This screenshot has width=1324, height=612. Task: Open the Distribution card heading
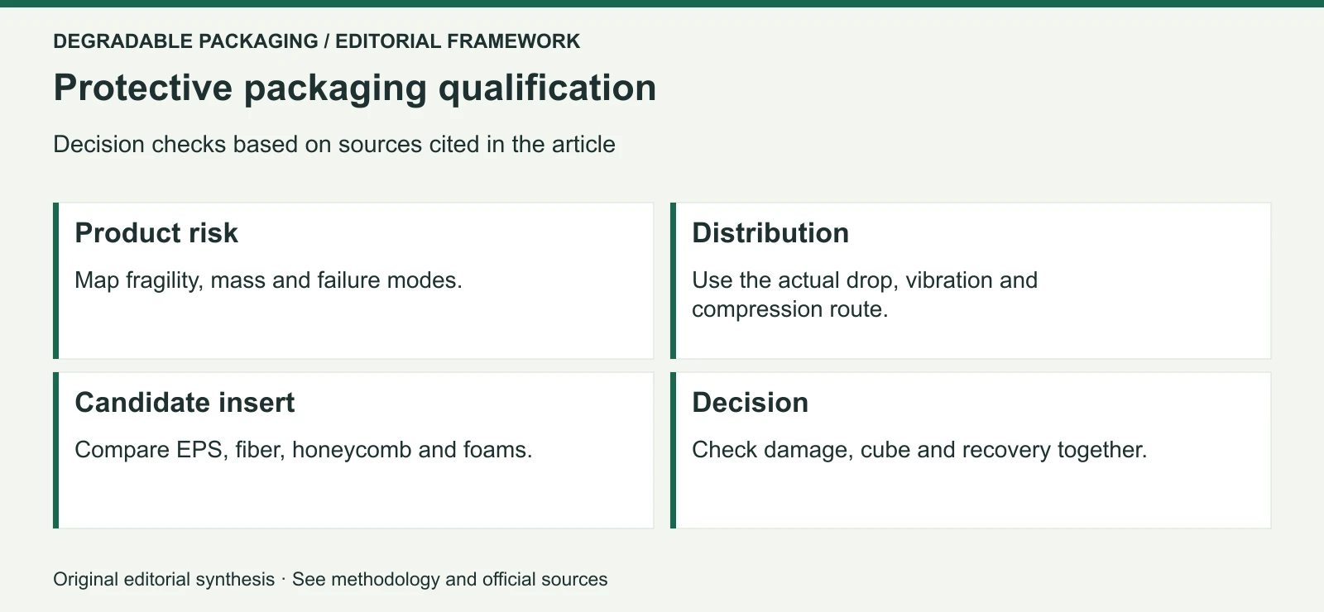(770, 233)
